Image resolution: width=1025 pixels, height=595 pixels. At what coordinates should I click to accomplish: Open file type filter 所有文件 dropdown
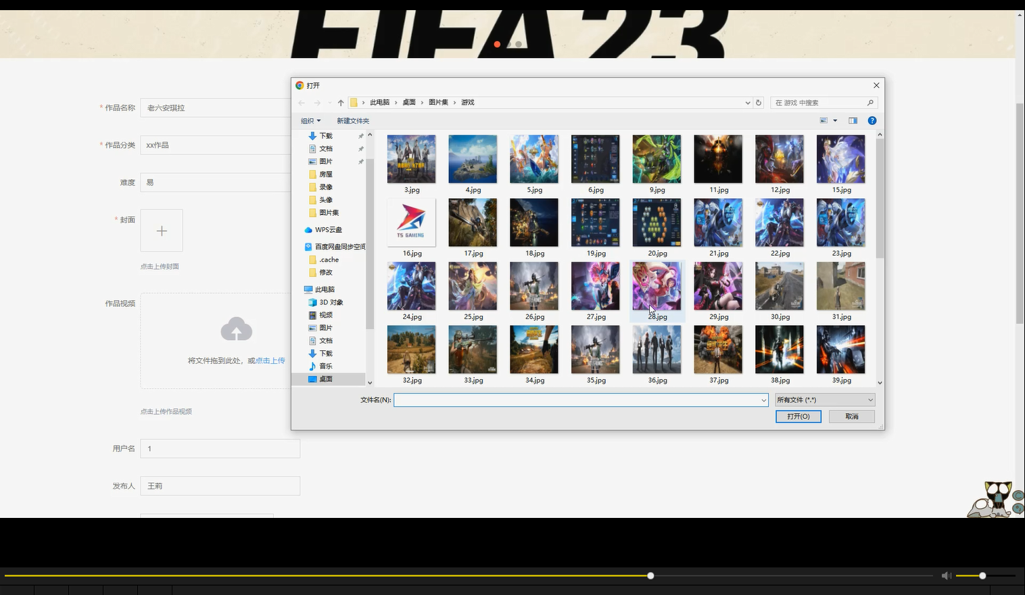825,400
